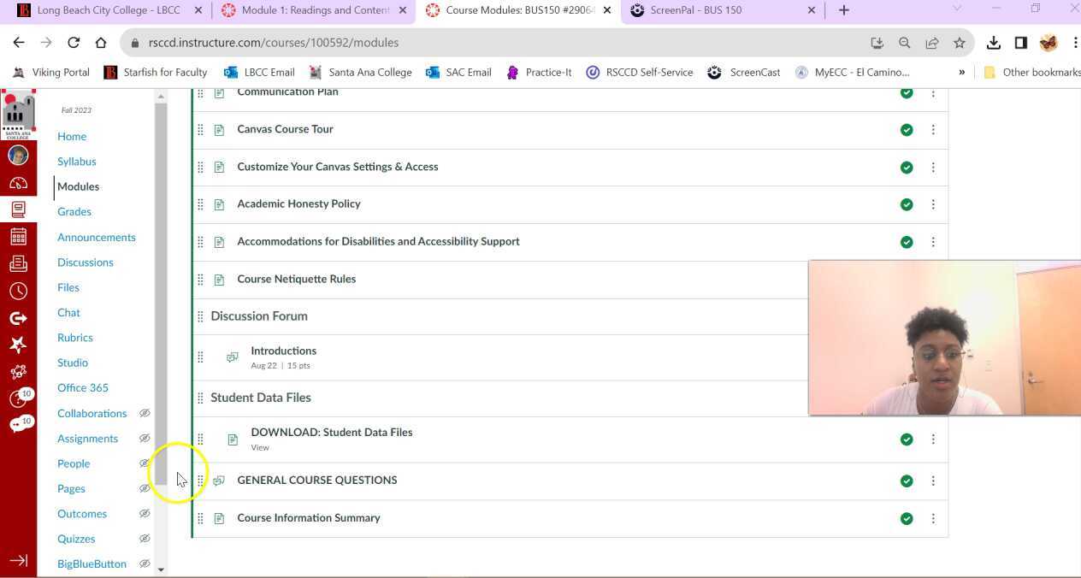The image size is (1081, 578).
Task: Unpublish the Canvas Course Tour item
Action: coord(906,129)
